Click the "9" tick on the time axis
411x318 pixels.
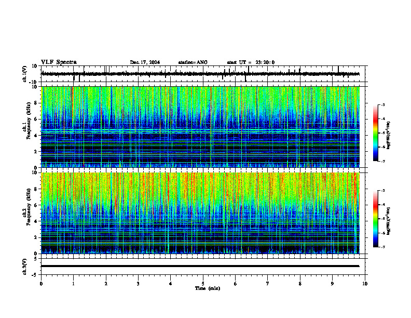pos(332,284)
